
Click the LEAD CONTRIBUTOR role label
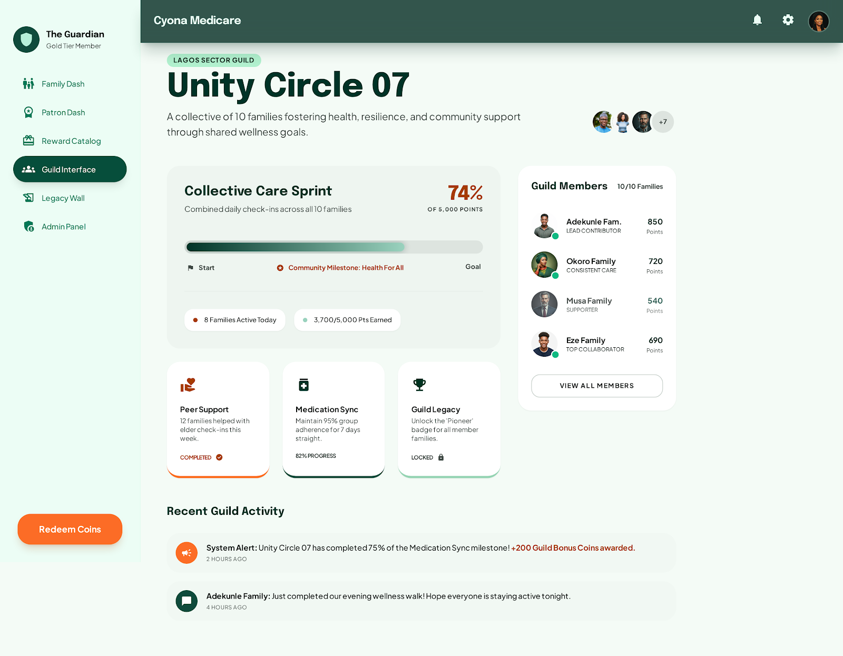[x=594, y=231]
